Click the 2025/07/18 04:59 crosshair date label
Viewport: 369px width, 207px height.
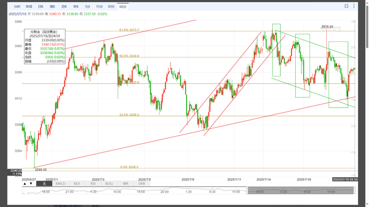[x=345, y=179]
